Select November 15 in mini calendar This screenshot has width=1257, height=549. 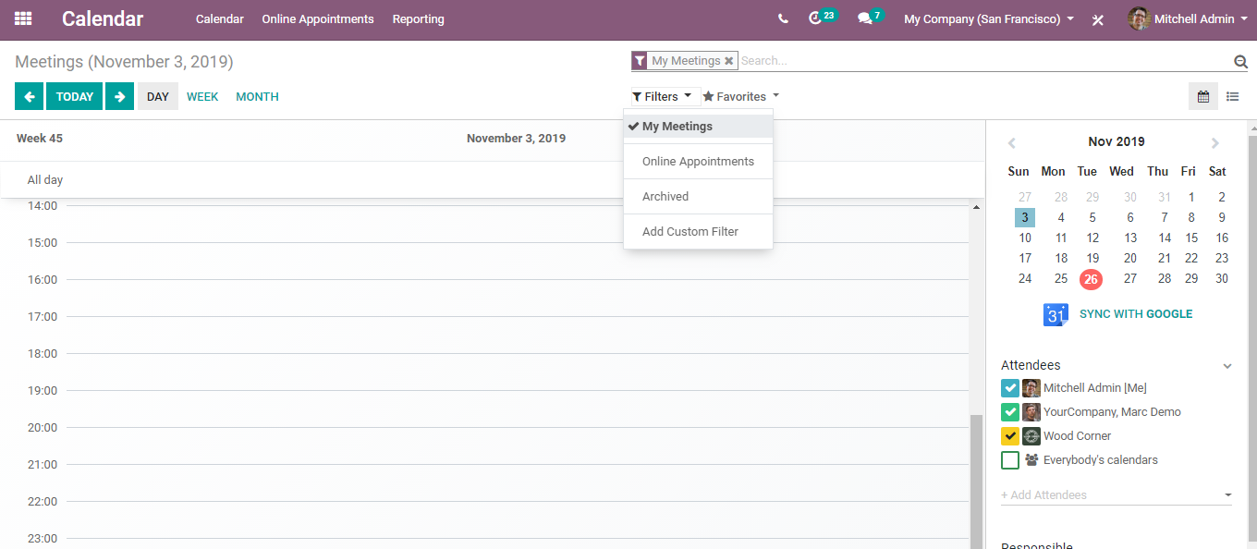(1191, 238)
